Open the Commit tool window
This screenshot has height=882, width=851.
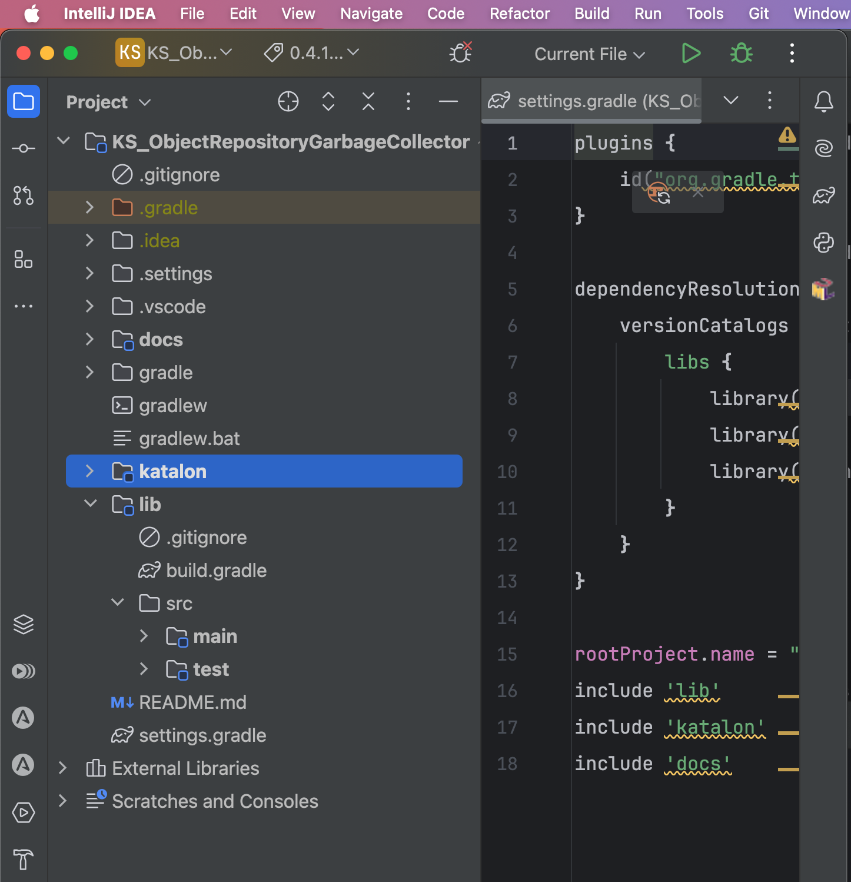click(24, 148)
